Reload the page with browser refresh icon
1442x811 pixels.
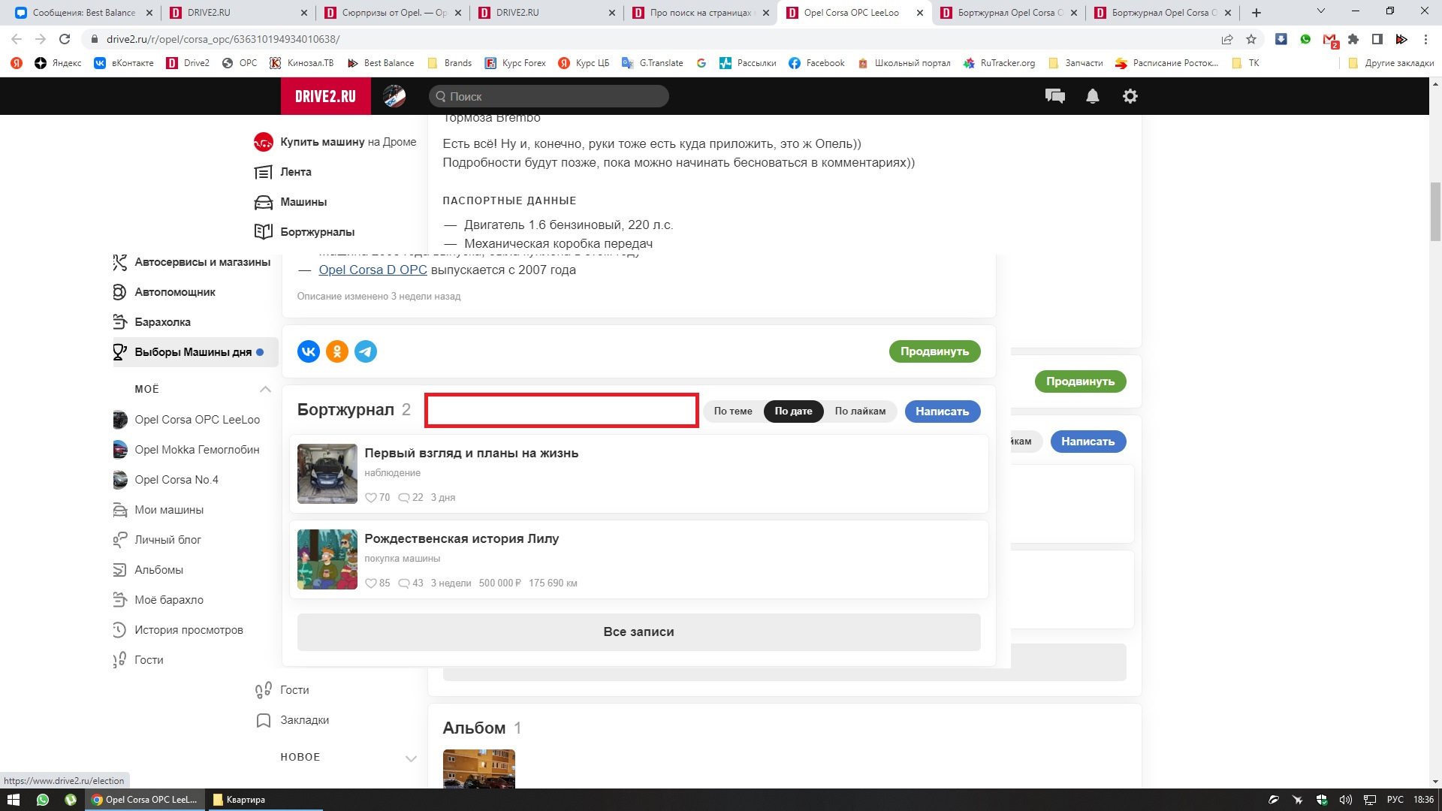click(65, 39)
